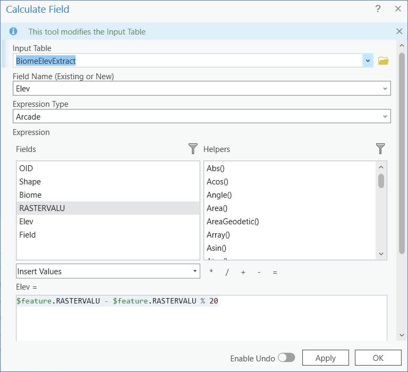Confirm with the OK button
This screenshot has height=372, width=408.
(x=378, y=358)
